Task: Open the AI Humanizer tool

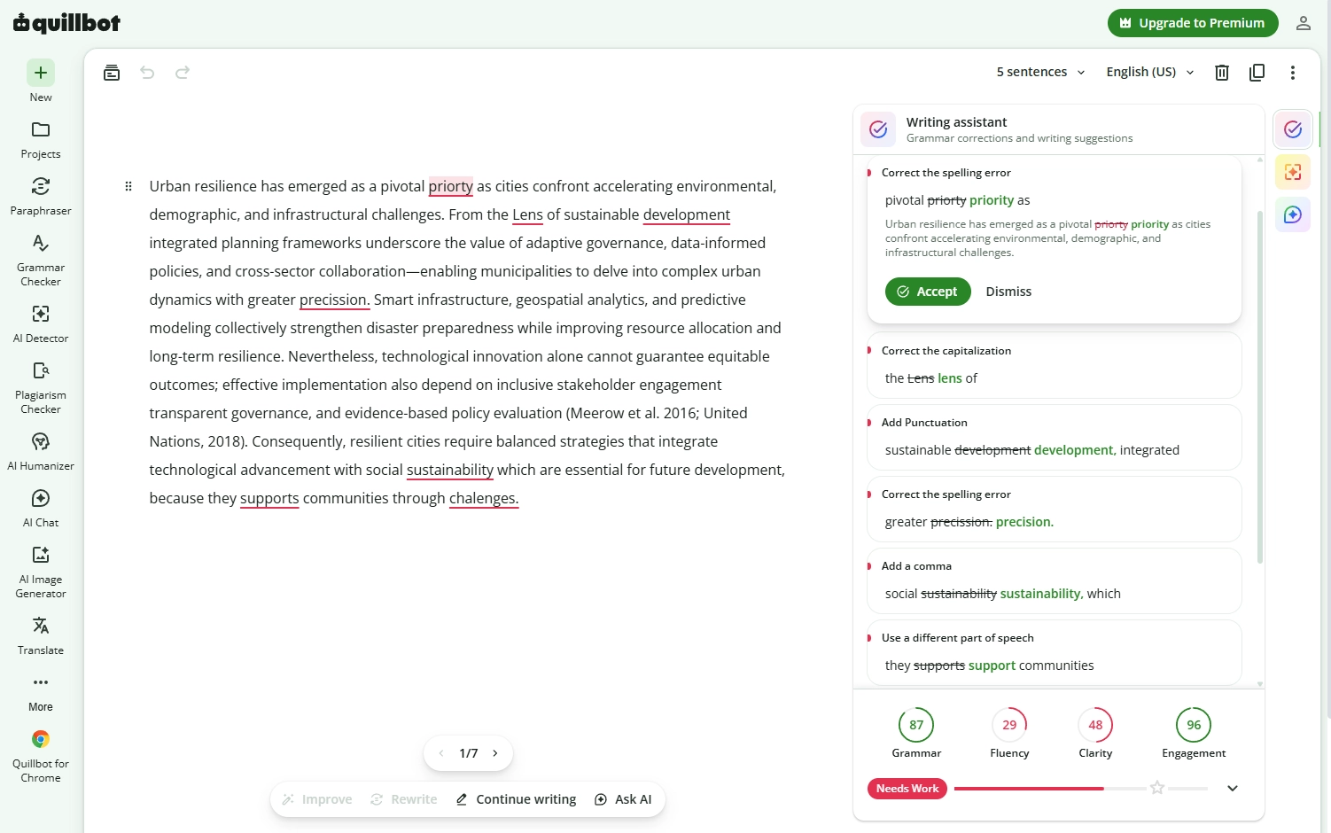Action: pos(41,451)
